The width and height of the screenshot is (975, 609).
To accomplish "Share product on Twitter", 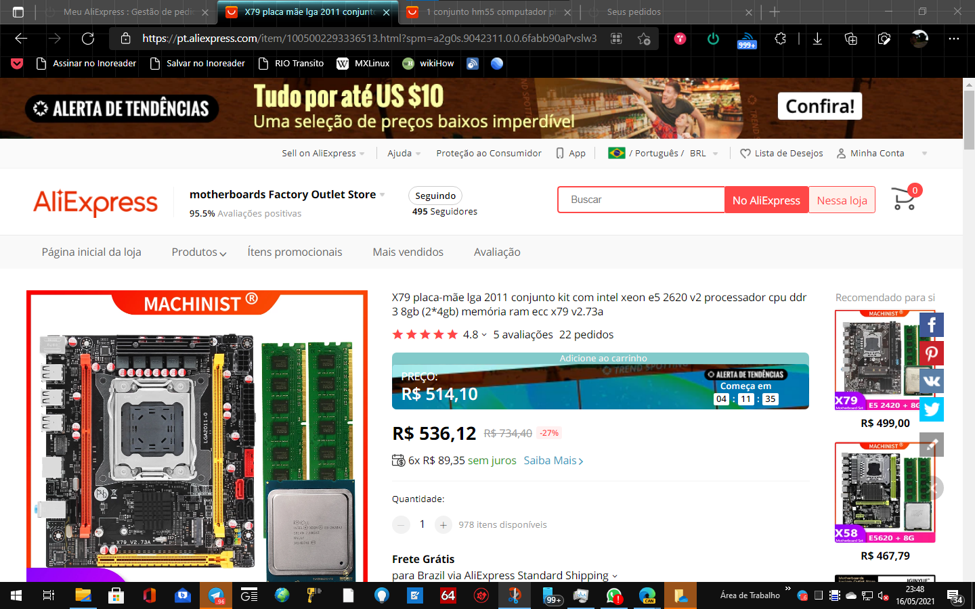I will (932, 409).
